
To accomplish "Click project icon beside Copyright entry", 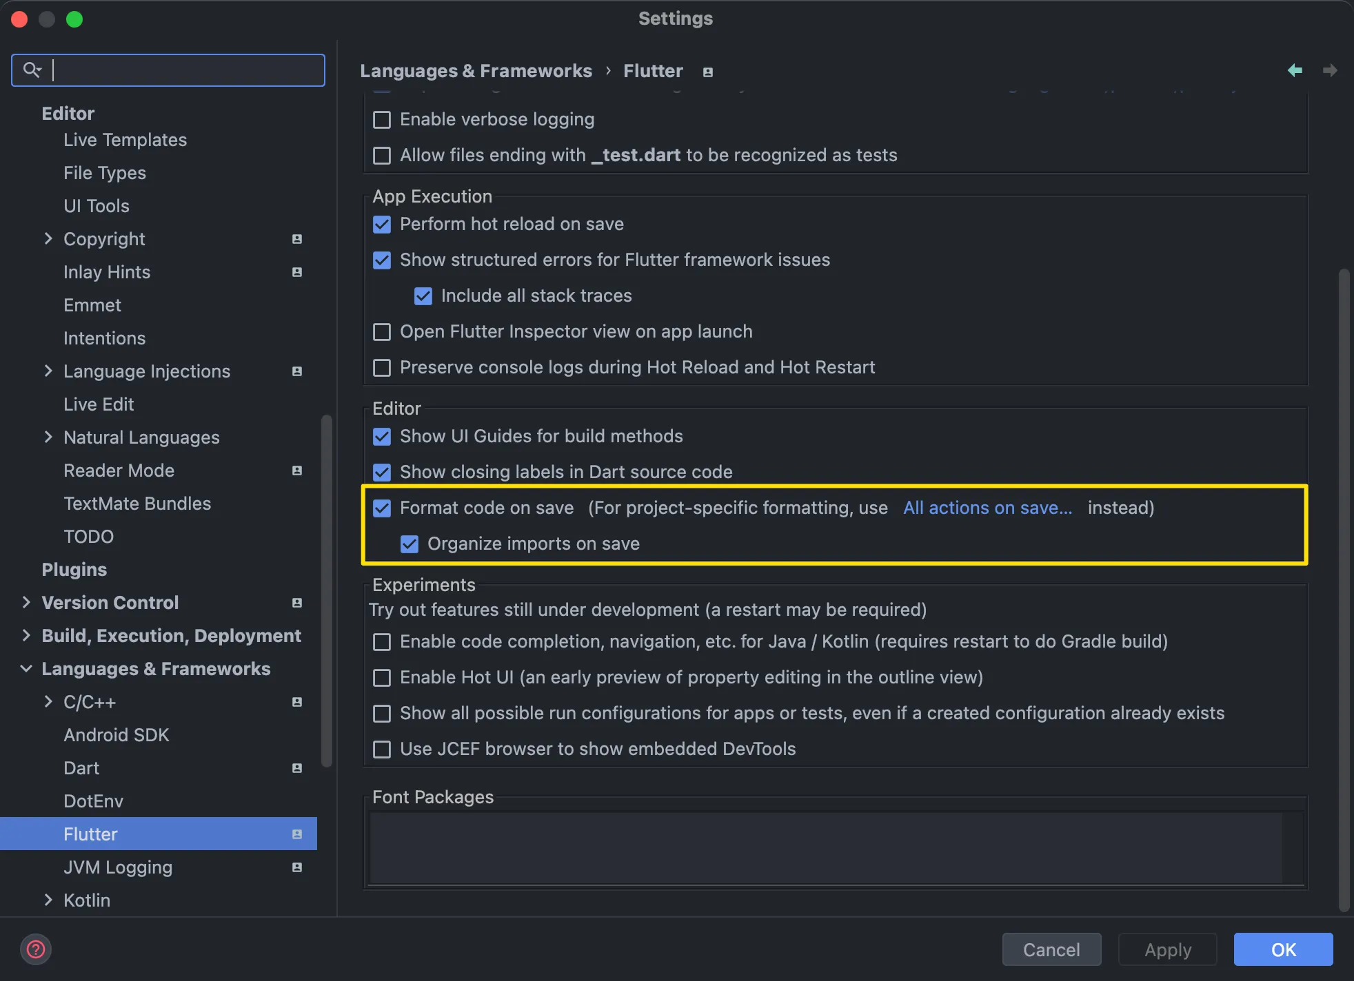I will pyautogui.click(x=297, y=239).
